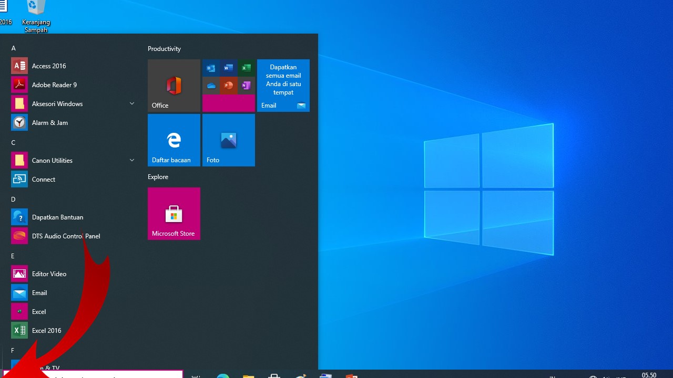Click the green Excel icon in the folder tile
This screenshot has height=378, width=673.
tap(246, 68)
